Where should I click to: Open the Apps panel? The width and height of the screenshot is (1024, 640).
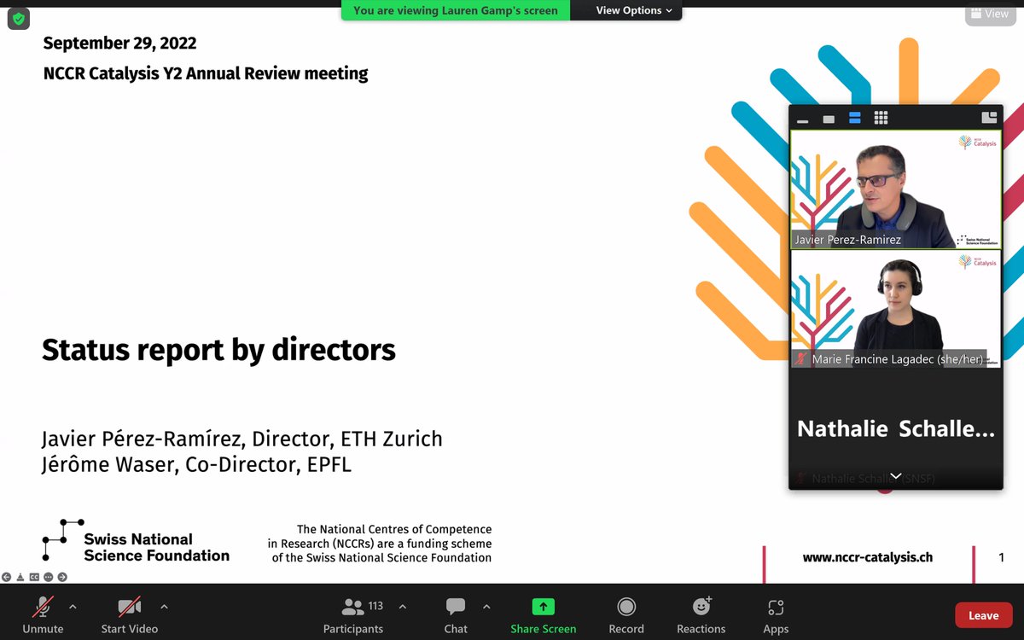coord(776,614)
